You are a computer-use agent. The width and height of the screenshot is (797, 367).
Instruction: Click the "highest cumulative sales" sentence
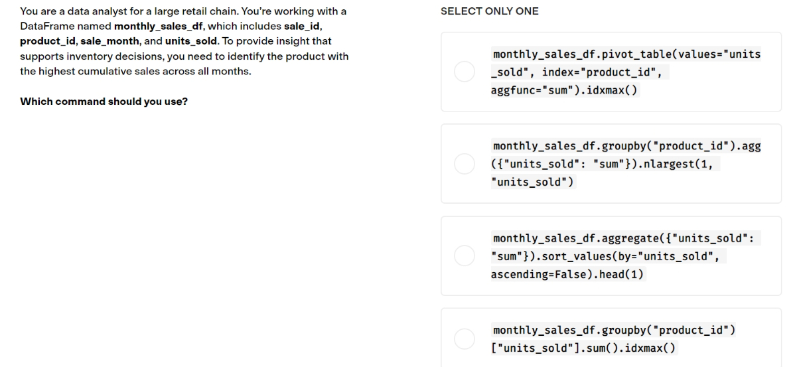click(x=135, y=71)
